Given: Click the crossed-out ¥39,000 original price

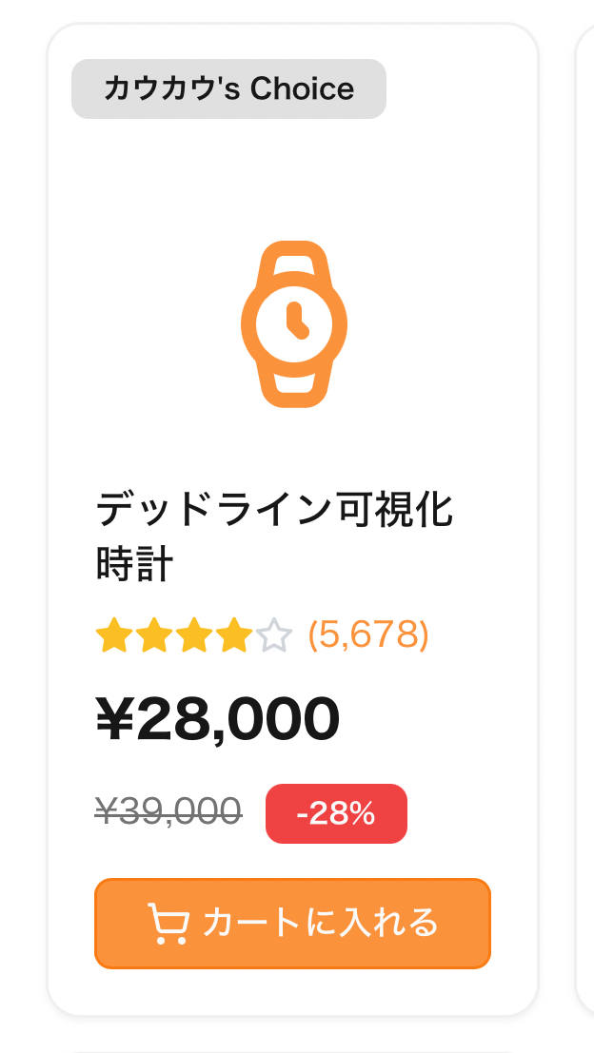Looking at the screenshot, I should point(168,811).
